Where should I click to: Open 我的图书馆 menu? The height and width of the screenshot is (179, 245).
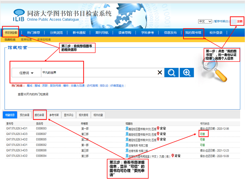[x=193, y=33]
